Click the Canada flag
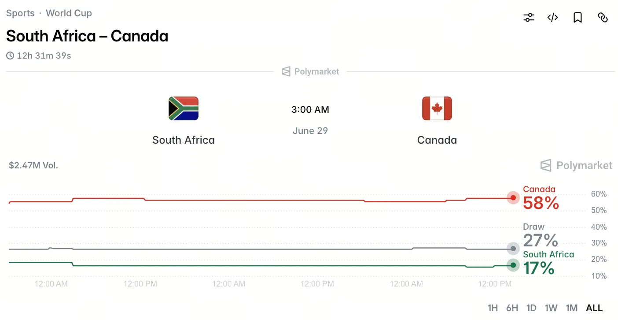The image size is (618, 320). [x=437, y=108]
